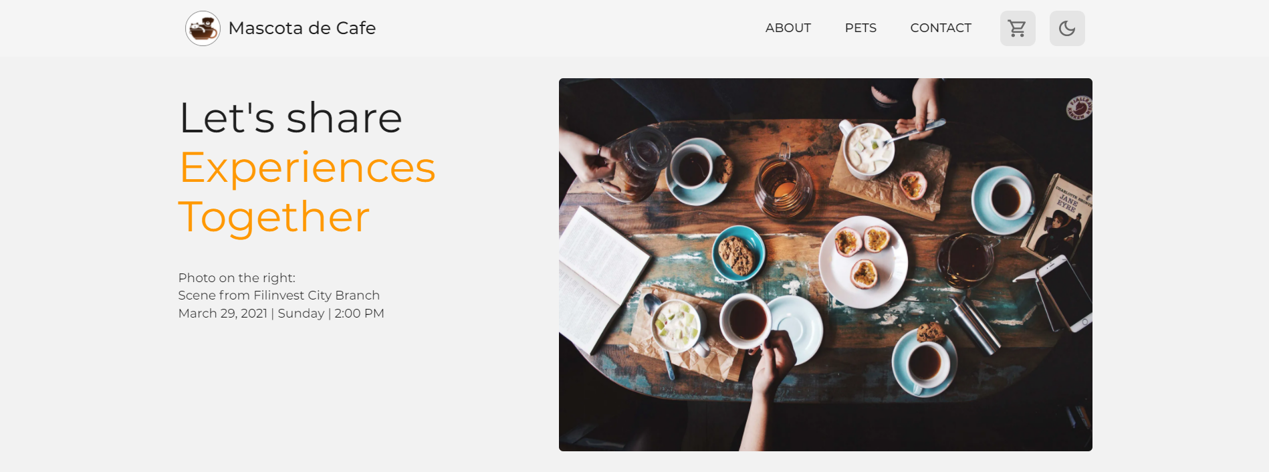Viewport: 1269px width, 472px height.
Task: Toggle dark mode with the moon icon
Action: click(x=1067, y=28)
